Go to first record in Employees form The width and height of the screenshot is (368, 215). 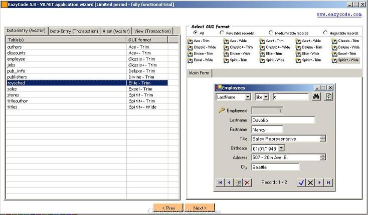point(220,182)
